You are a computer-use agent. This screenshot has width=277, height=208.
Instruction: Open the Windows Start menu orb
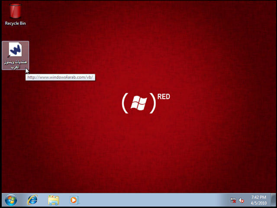coord(10,200)
